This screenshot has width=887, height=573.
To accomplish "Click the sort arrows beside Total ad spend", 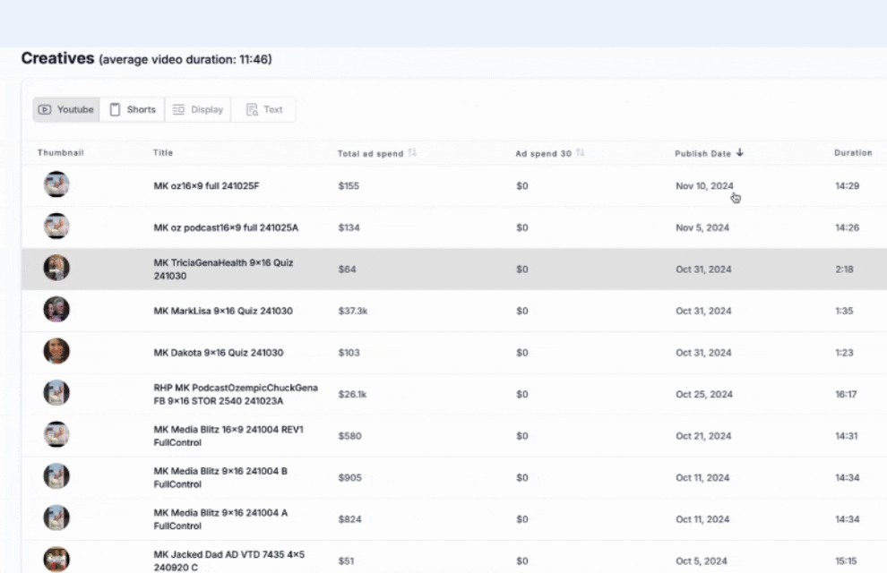I will click(x=412, y=152).
